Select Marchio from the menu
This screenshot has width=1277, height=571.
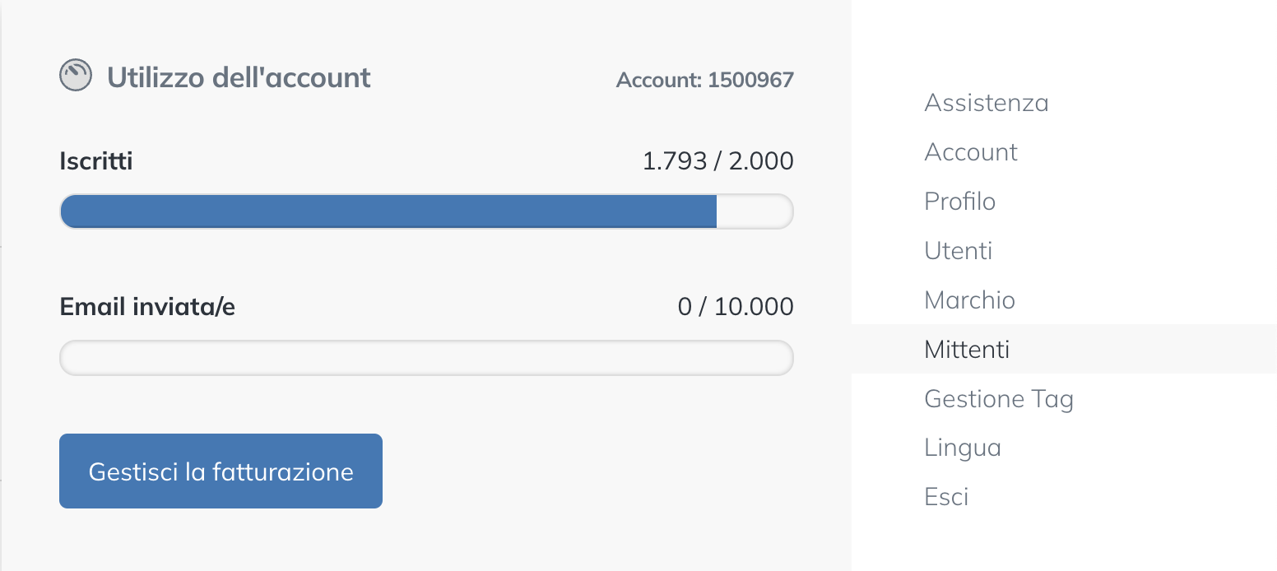pos(969,299)
